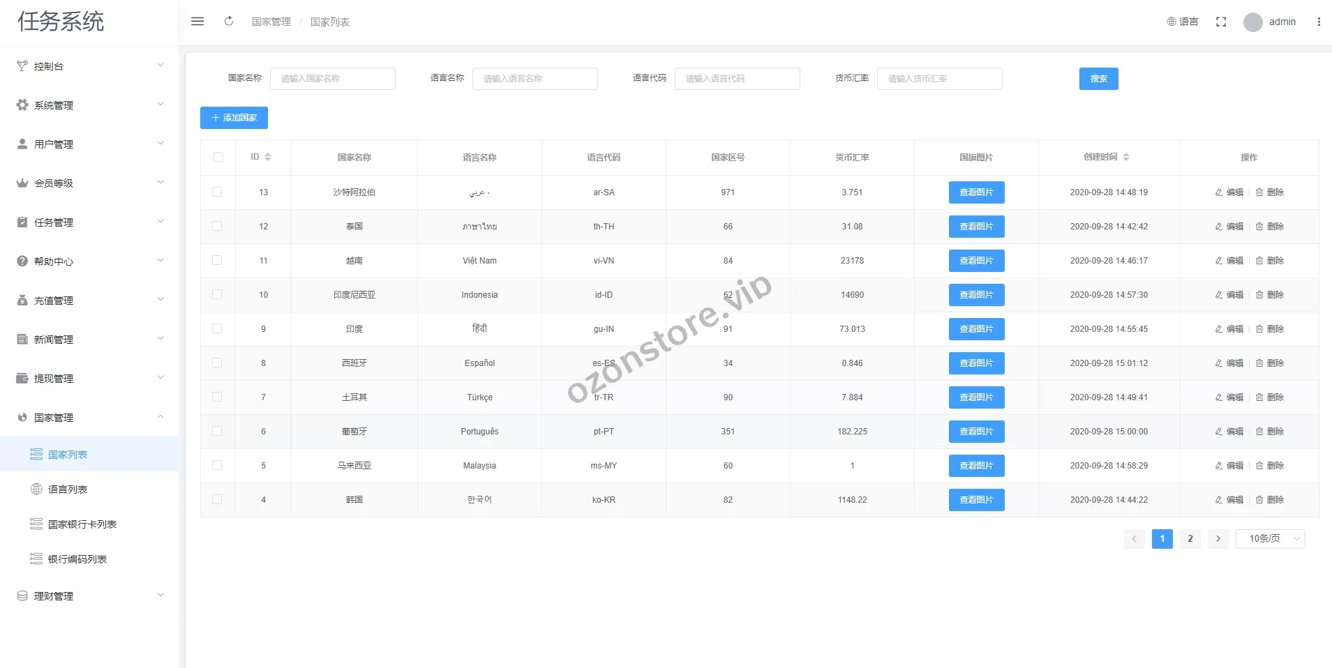Open 语言列表 in the sidebar

[x=68, y=489]
